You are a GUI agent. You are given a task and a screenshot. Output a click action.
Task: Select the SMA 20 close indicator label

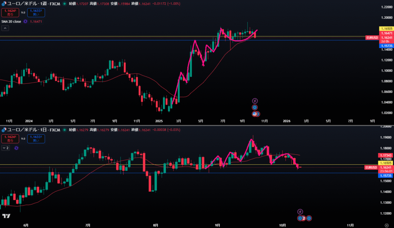click(11, 21)
